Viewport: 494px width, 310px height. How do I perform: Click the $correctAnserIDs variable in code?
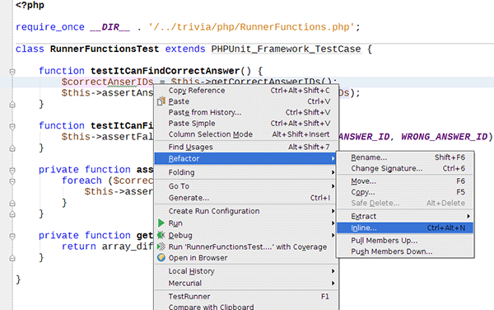(107, 82)
